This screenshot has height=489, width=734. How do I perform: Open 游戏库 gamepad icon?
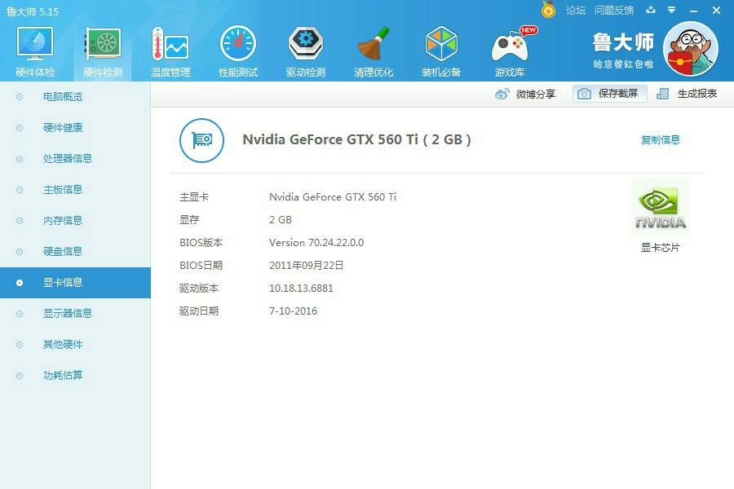(x=511, y=45)
